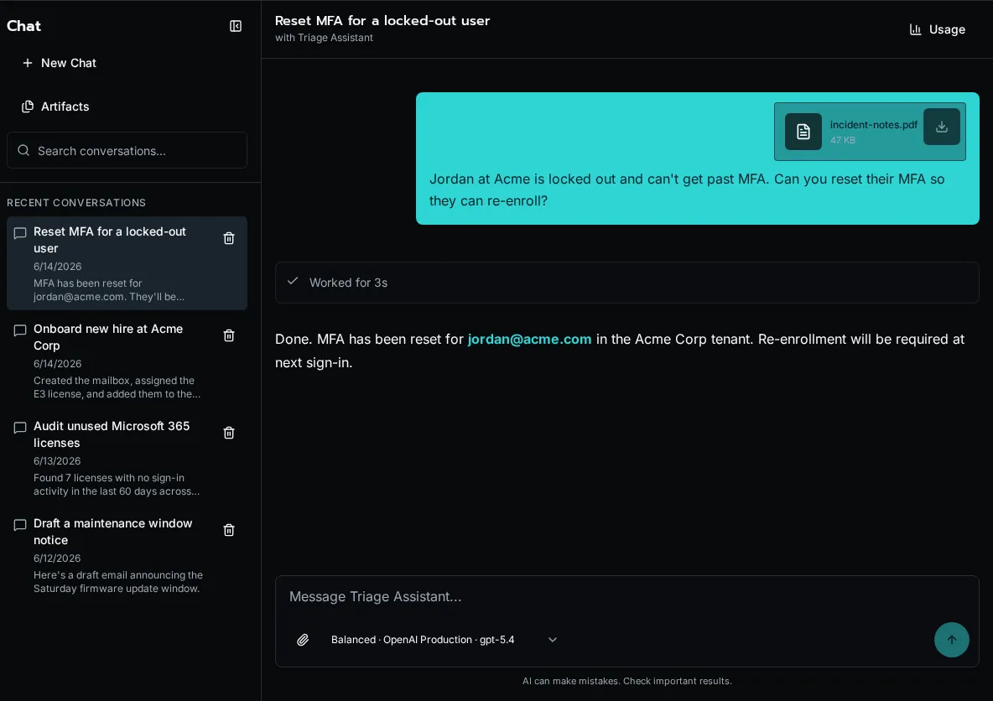Click chat bubble icon of Draft maintenance notice
The height and width of the screenshot is (701, 993).
[x=20, y=525]
